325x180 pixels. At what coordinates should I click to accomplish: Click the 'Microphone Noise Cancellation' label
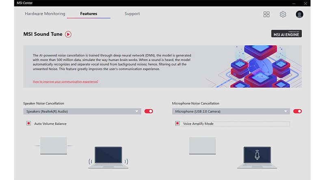tap(195, 104)
